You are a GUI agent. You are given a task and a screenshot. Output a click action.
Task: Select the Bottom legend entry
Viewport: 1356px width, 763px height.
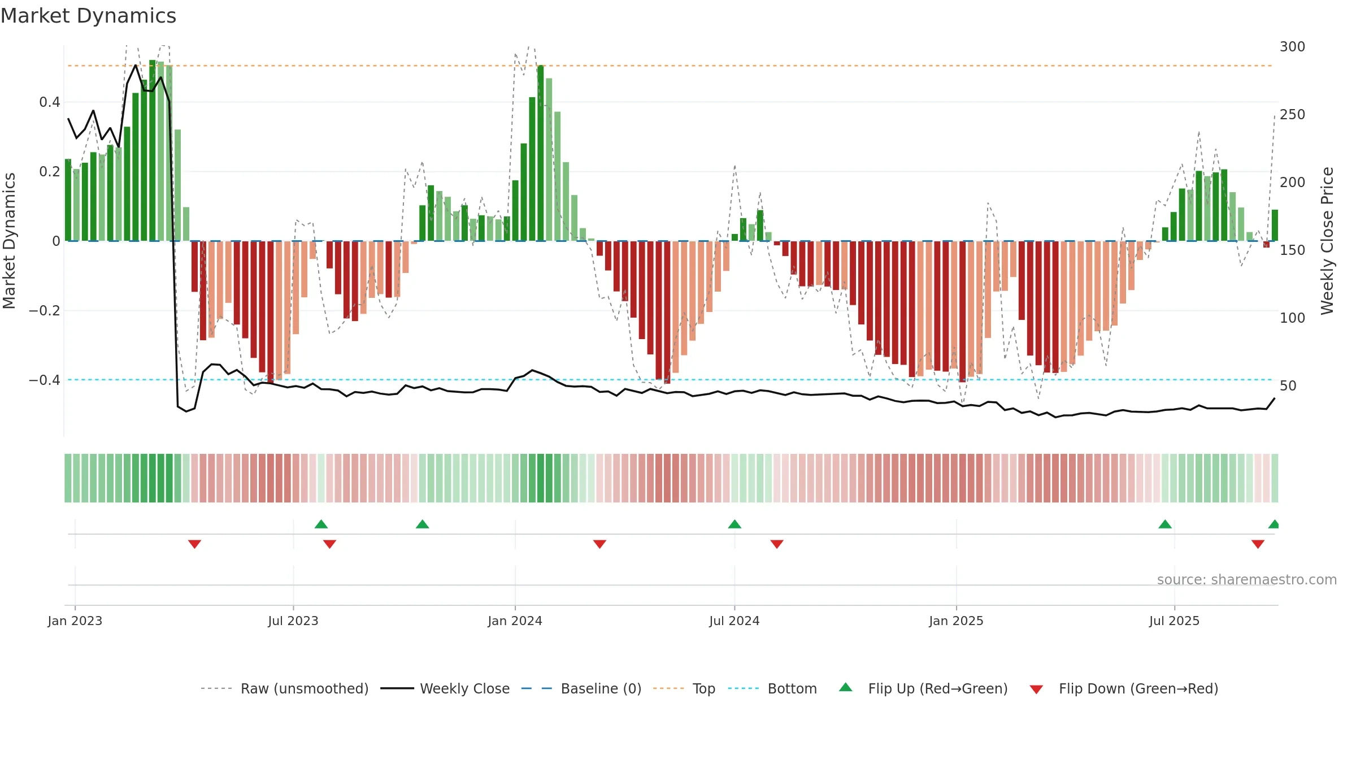(x=772, y=688)
